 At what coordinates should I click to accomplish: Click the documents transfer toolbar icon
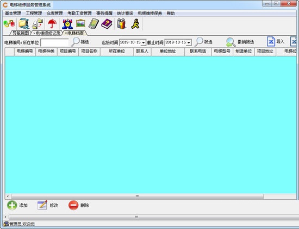(x=38, y=24)
